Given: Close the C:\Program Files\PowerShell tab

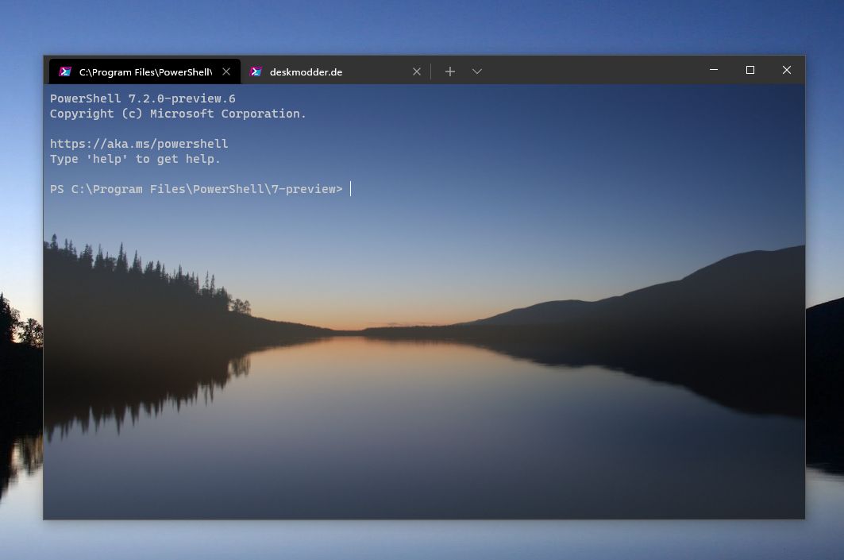Looking at the screenshot, I should point(226,71).
